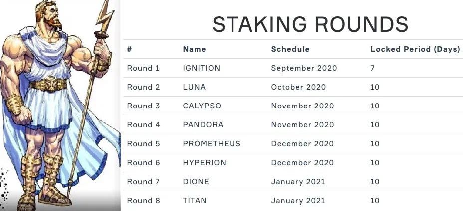This screenshot has width=463, height=211.
Task: Click the Locked Period (Days) header
Action: tap(415, 49)
